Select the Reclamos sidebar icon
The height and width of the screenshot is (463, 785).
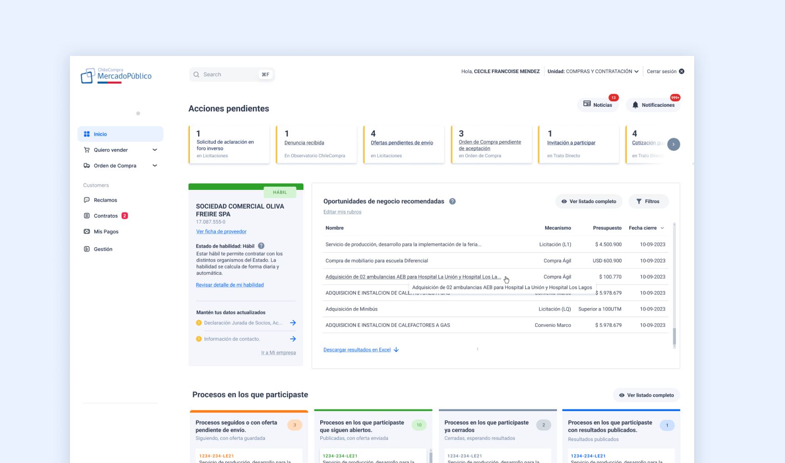[87, 200]
